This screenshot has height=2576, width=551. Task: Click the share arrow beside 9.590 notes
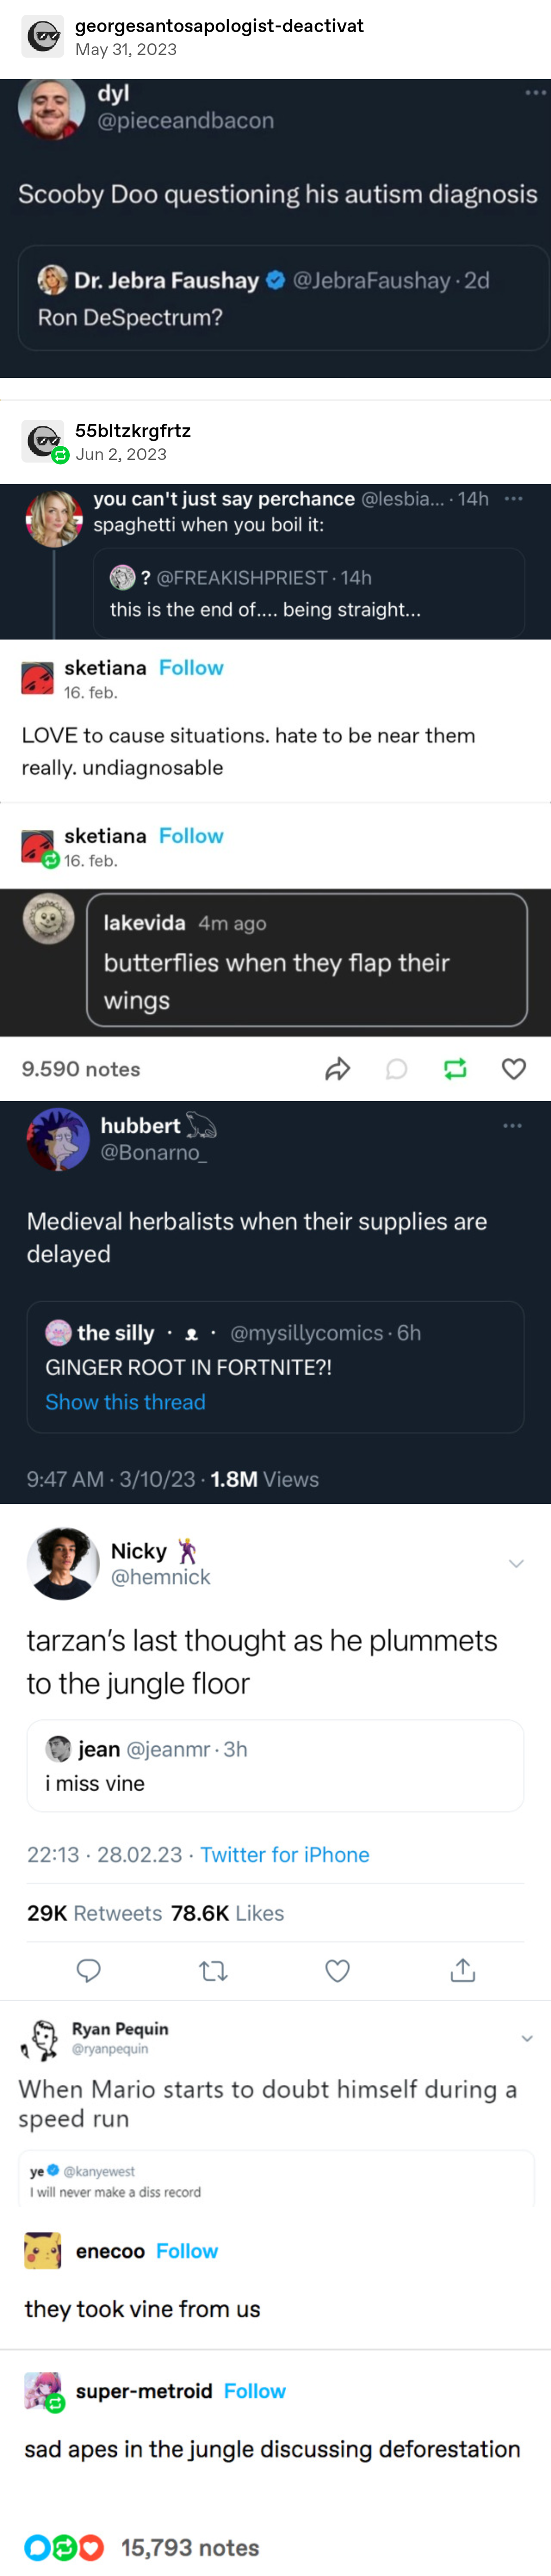[338, 1069]
